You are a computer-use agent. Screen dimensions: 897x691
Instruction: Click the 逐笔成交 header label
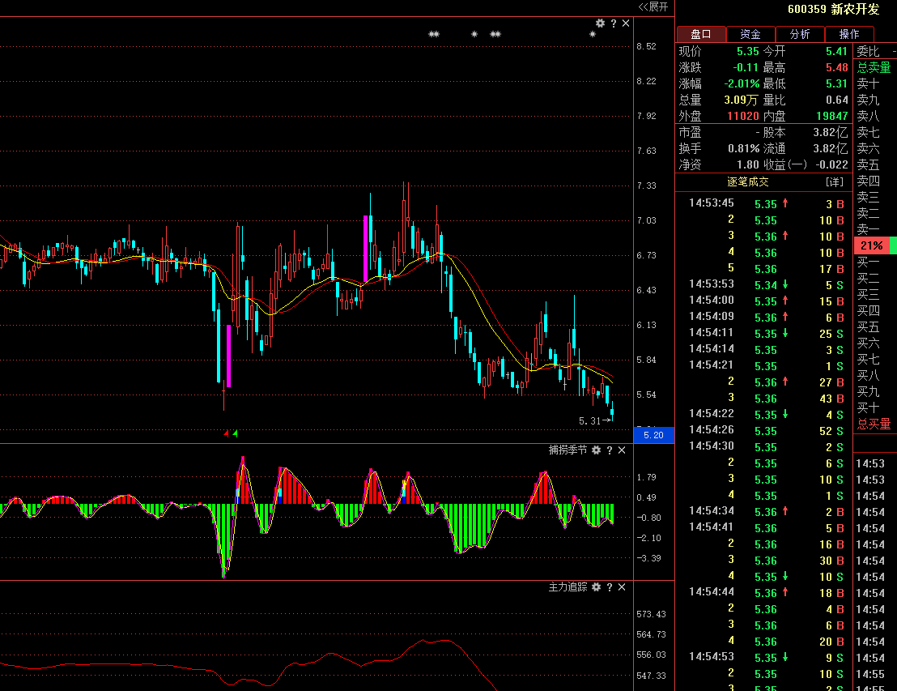[x=748, y=182]
